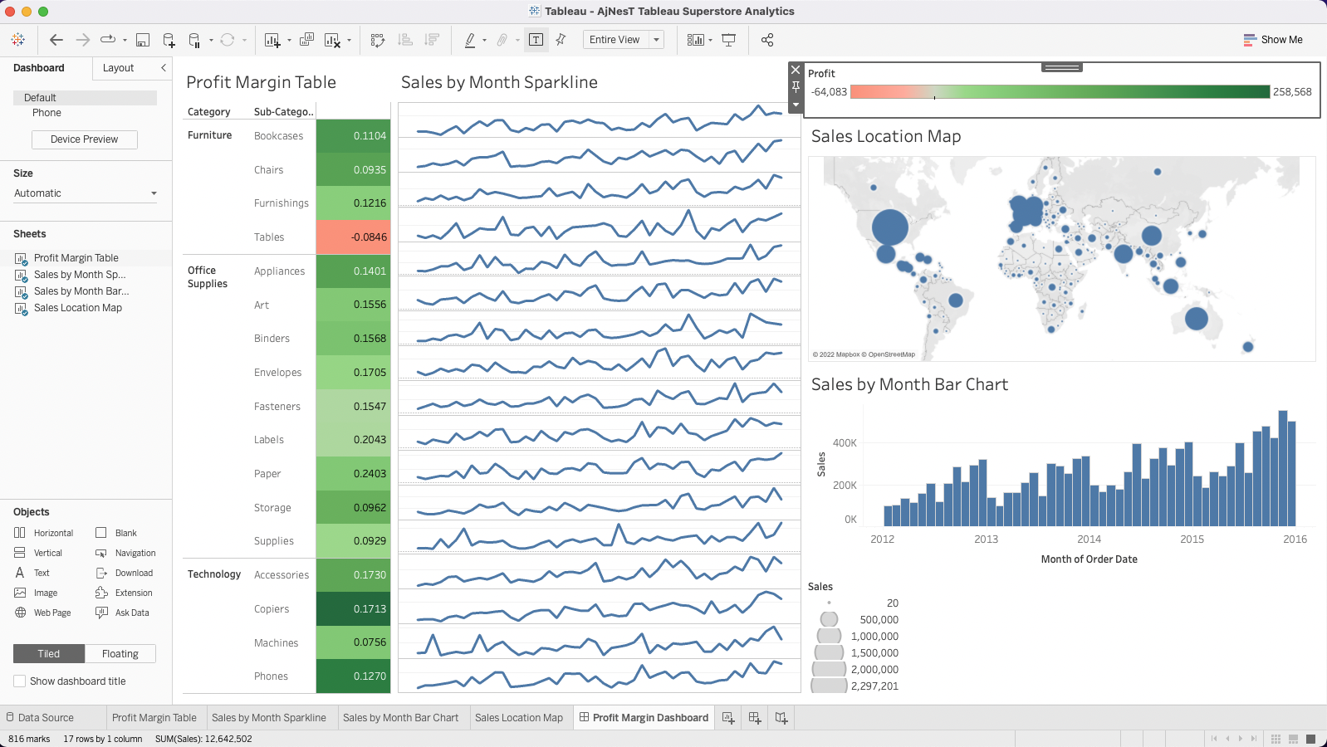Click the Undo back arrow
Image resolution: width=1327 pixels, height=747 pixels.
tap(56, 40)
